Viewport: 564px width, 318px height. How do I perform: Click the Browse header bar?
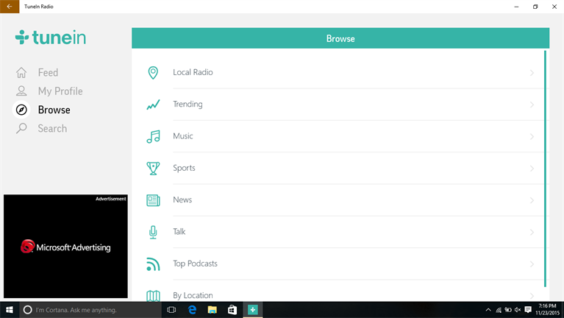(340, 38)
